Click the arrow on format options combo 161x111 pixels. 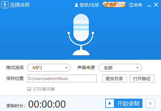pos(66,68)
